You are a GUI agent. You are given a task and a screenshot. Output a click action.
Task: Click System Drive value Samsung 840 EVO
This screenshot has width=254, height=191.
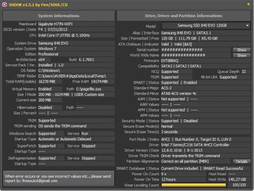coord(53,43)
